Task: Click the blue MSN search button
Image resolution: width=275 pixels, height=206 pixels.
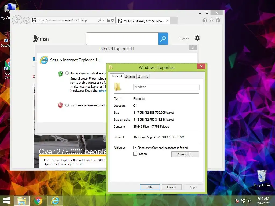Action: [163, 39]
